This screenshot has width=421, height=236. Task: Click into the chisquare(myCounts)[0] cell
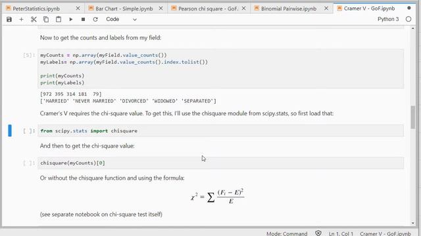pyautogui.click(x=221, y=163)
